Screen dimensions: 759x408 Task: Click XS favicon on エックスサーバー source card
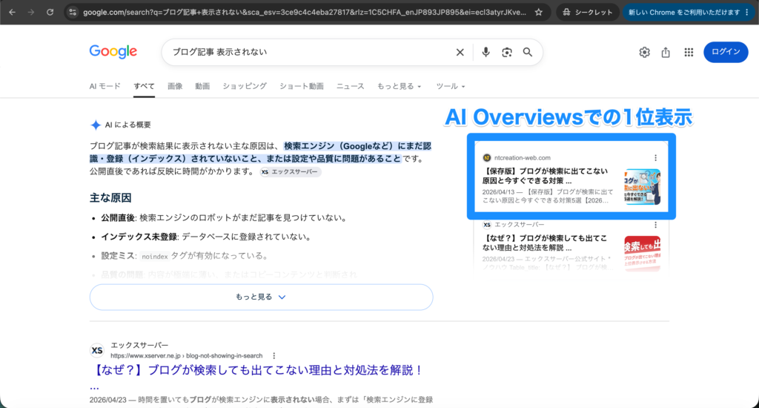coord(487,225)
